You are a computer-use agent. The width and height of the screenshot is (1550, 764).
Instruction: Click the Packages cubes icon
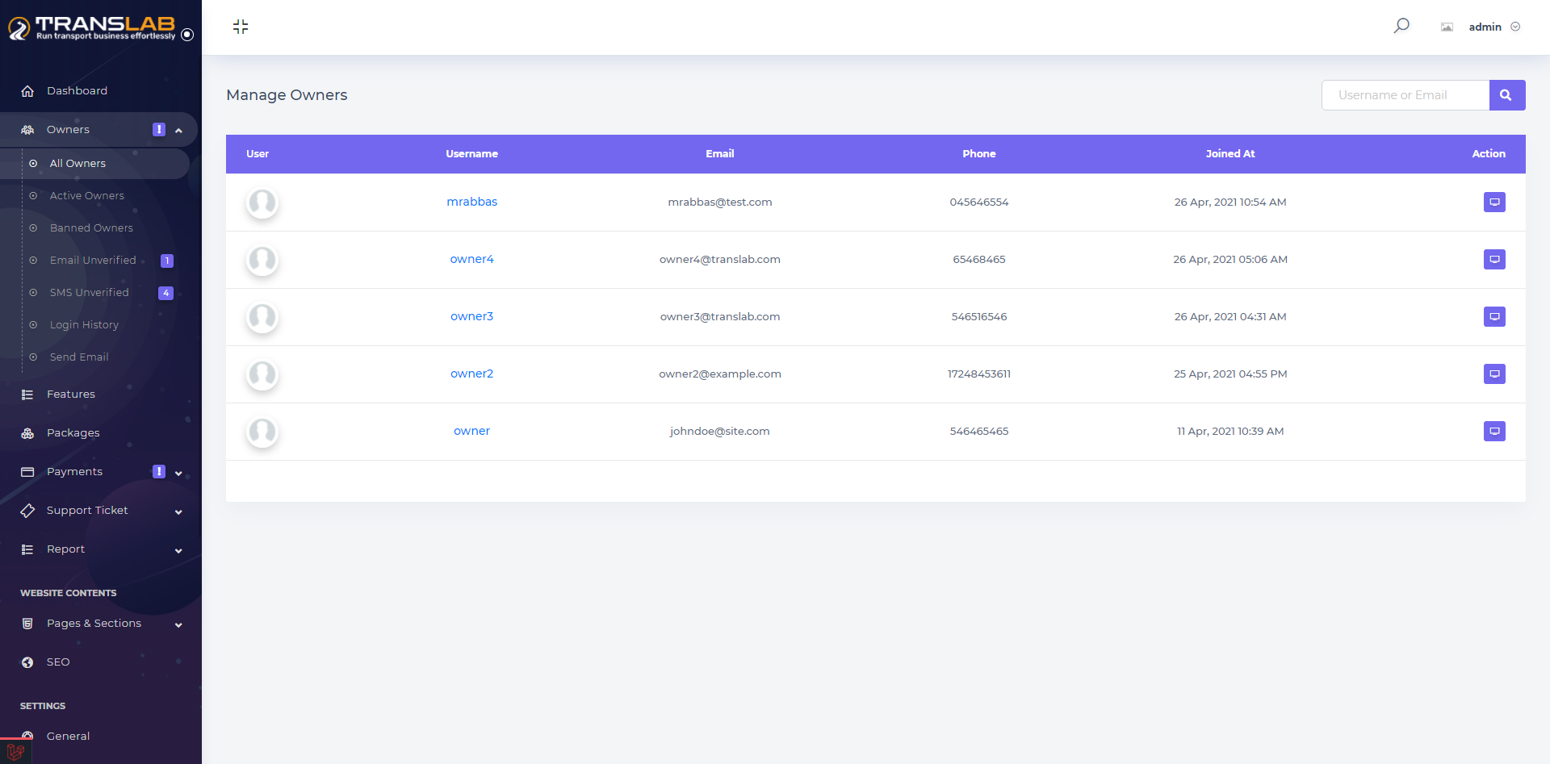pos(27,433)
